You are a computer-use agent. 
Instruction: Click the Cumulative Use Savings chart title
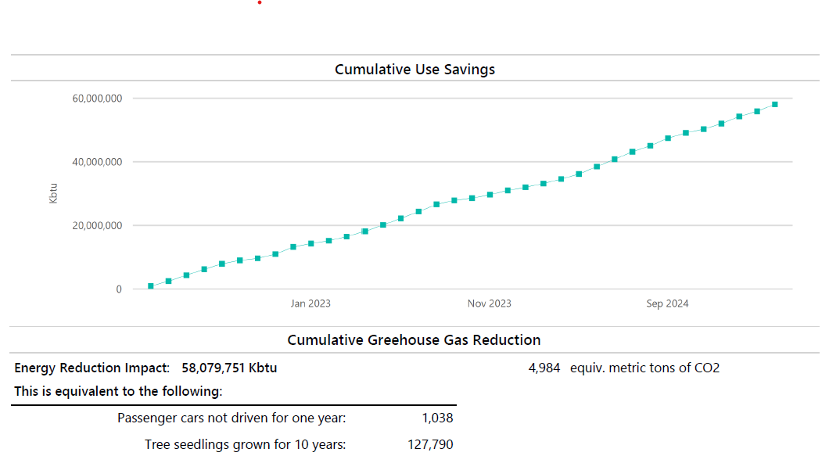(x=414, y=70)
